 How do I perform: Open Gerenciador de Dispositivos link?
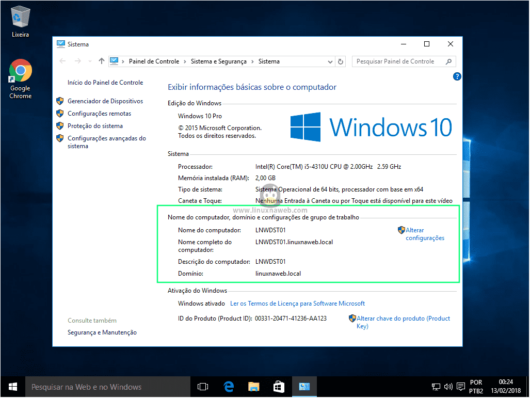point(105,101)
